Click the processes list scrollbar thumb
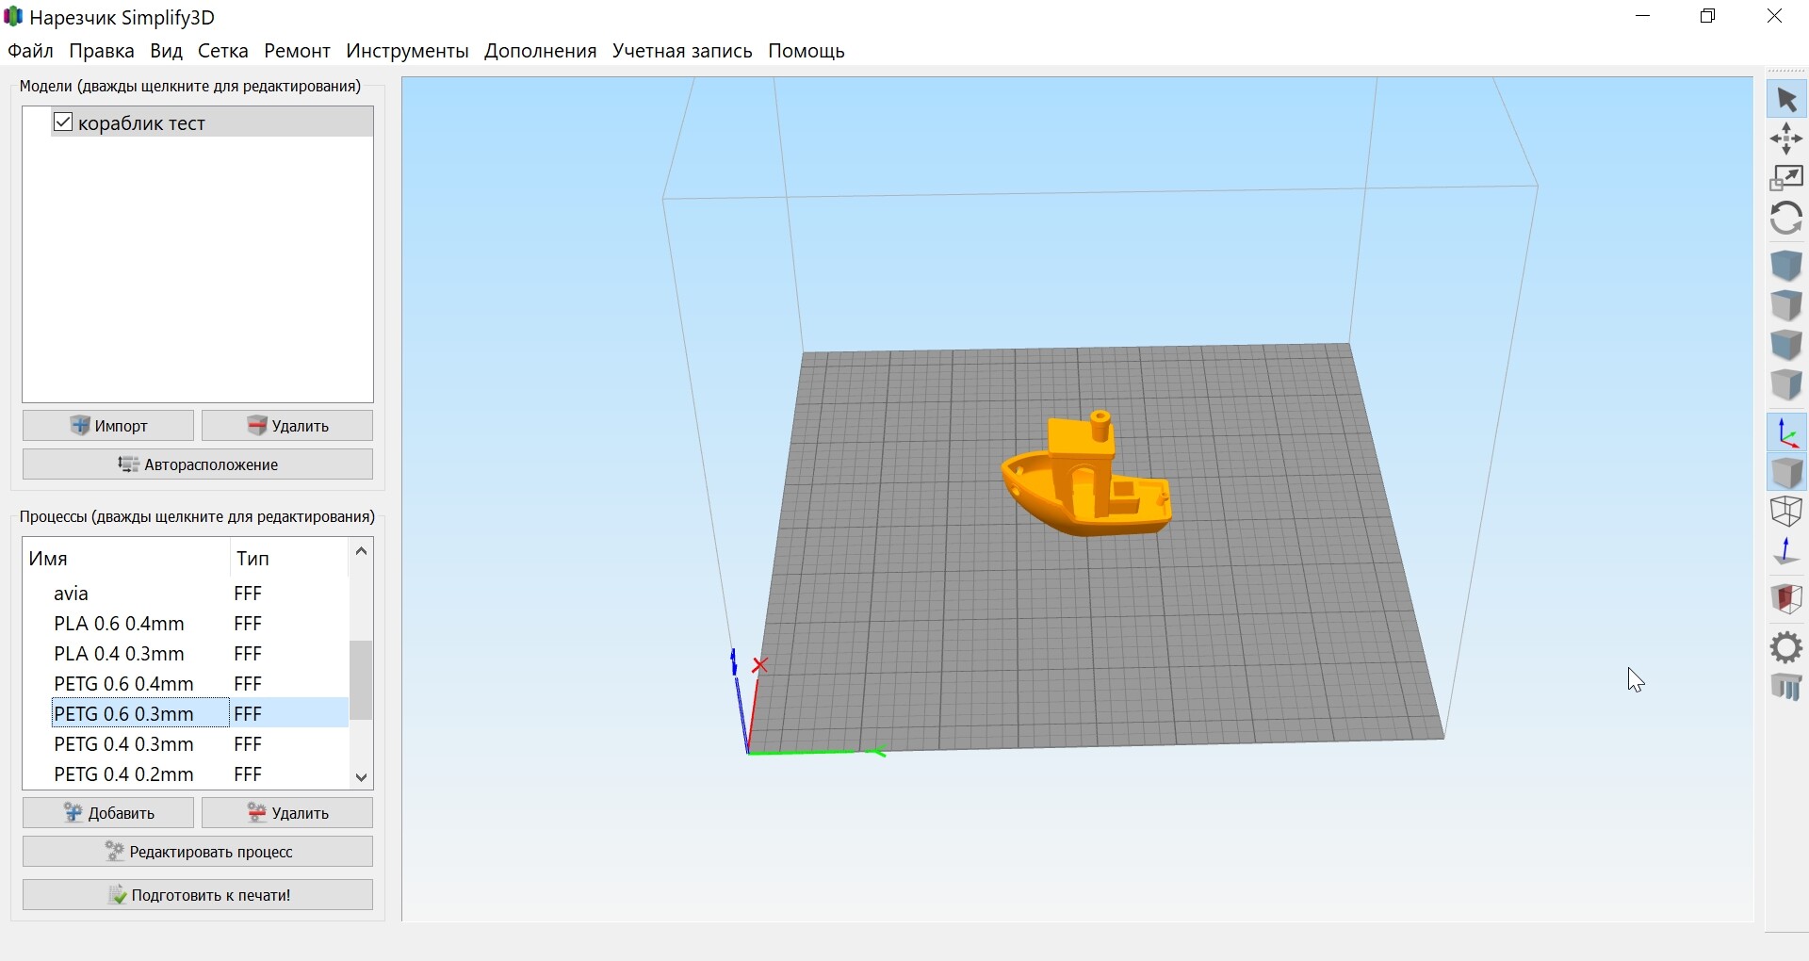 (x=362, y=680)
